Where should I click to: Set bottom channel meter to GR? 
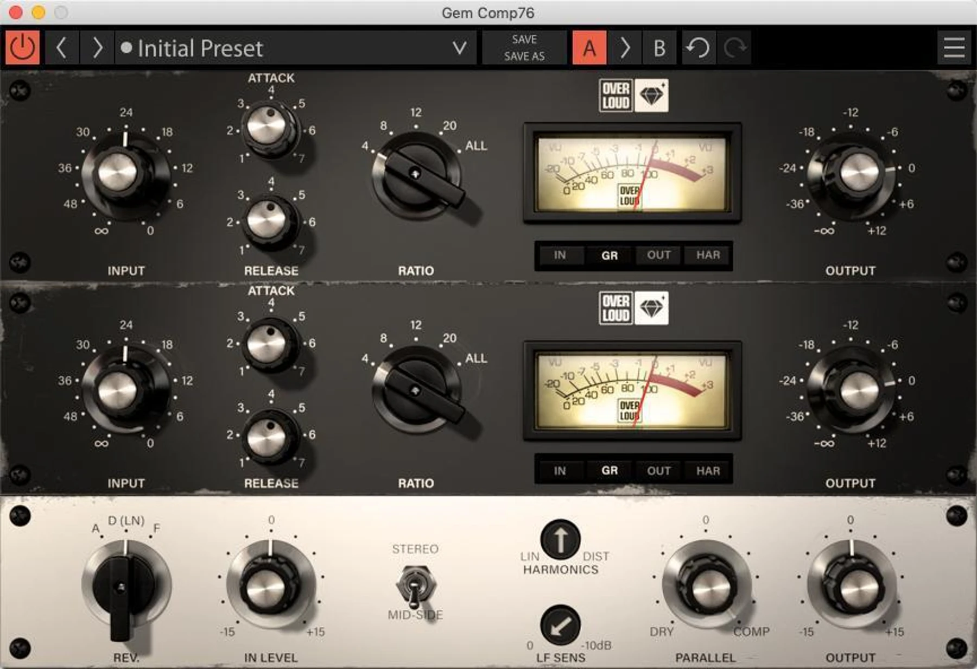tap(610, 470)
